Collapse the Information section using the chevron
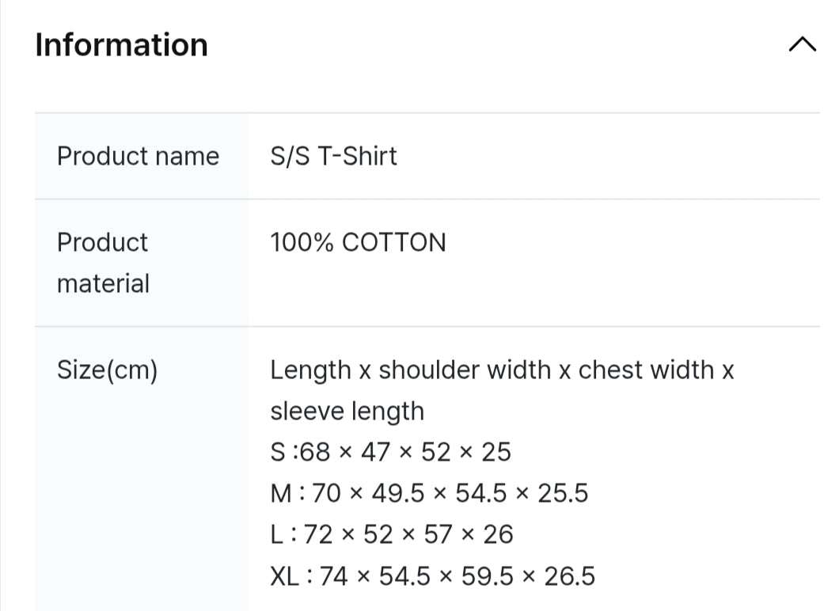 802,45
